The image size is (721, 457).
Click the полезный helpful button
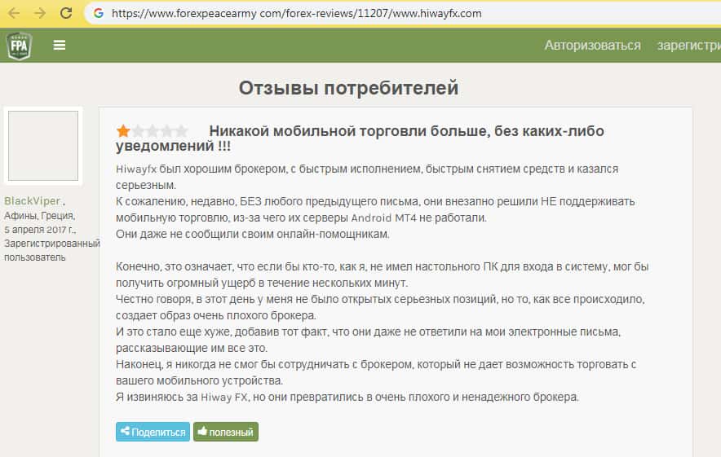point(226,432)
